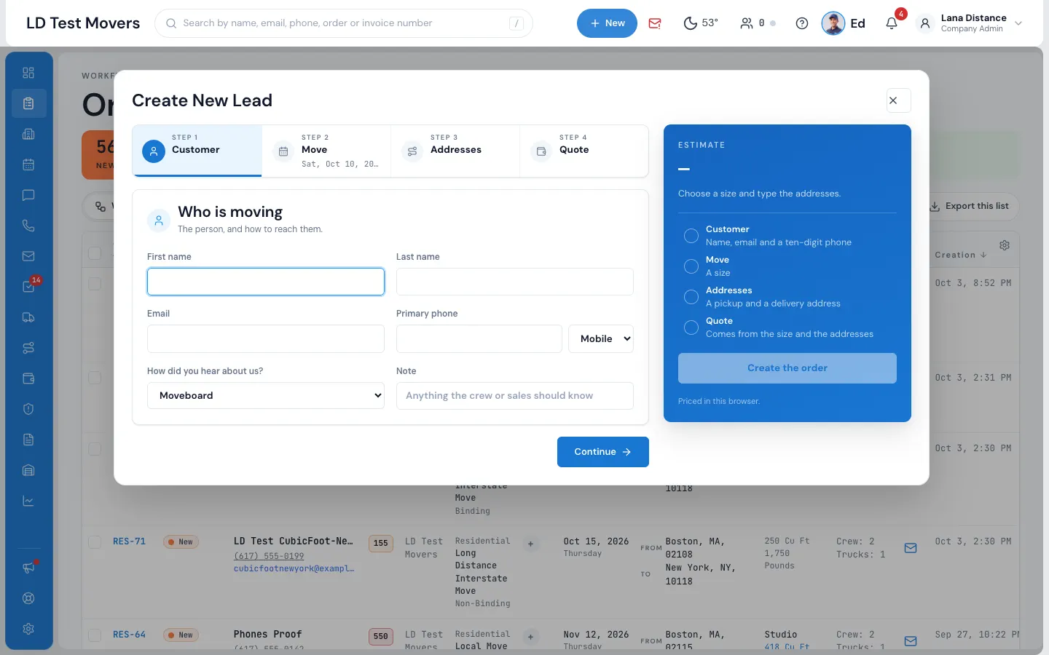1049x655 pixels.
Task: Click the weather 53° indicator
Action: [x=701, y=23]
